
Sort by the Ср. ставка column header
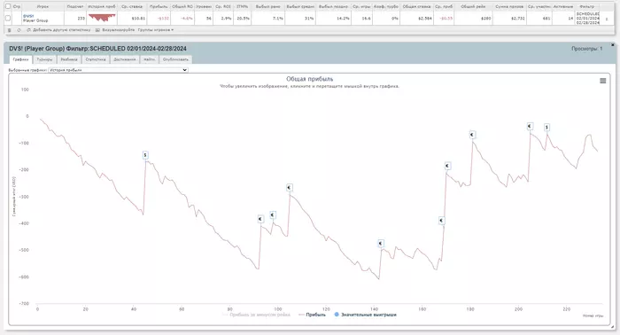pos(132,7)
